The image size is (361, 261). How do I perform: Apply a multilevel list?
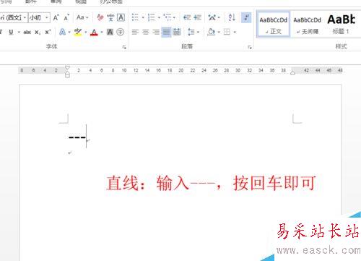point(168,17)
